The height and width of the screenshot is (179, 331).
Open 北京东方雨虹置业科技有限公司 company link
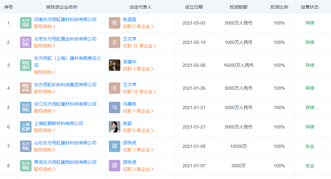coord(65,39)
